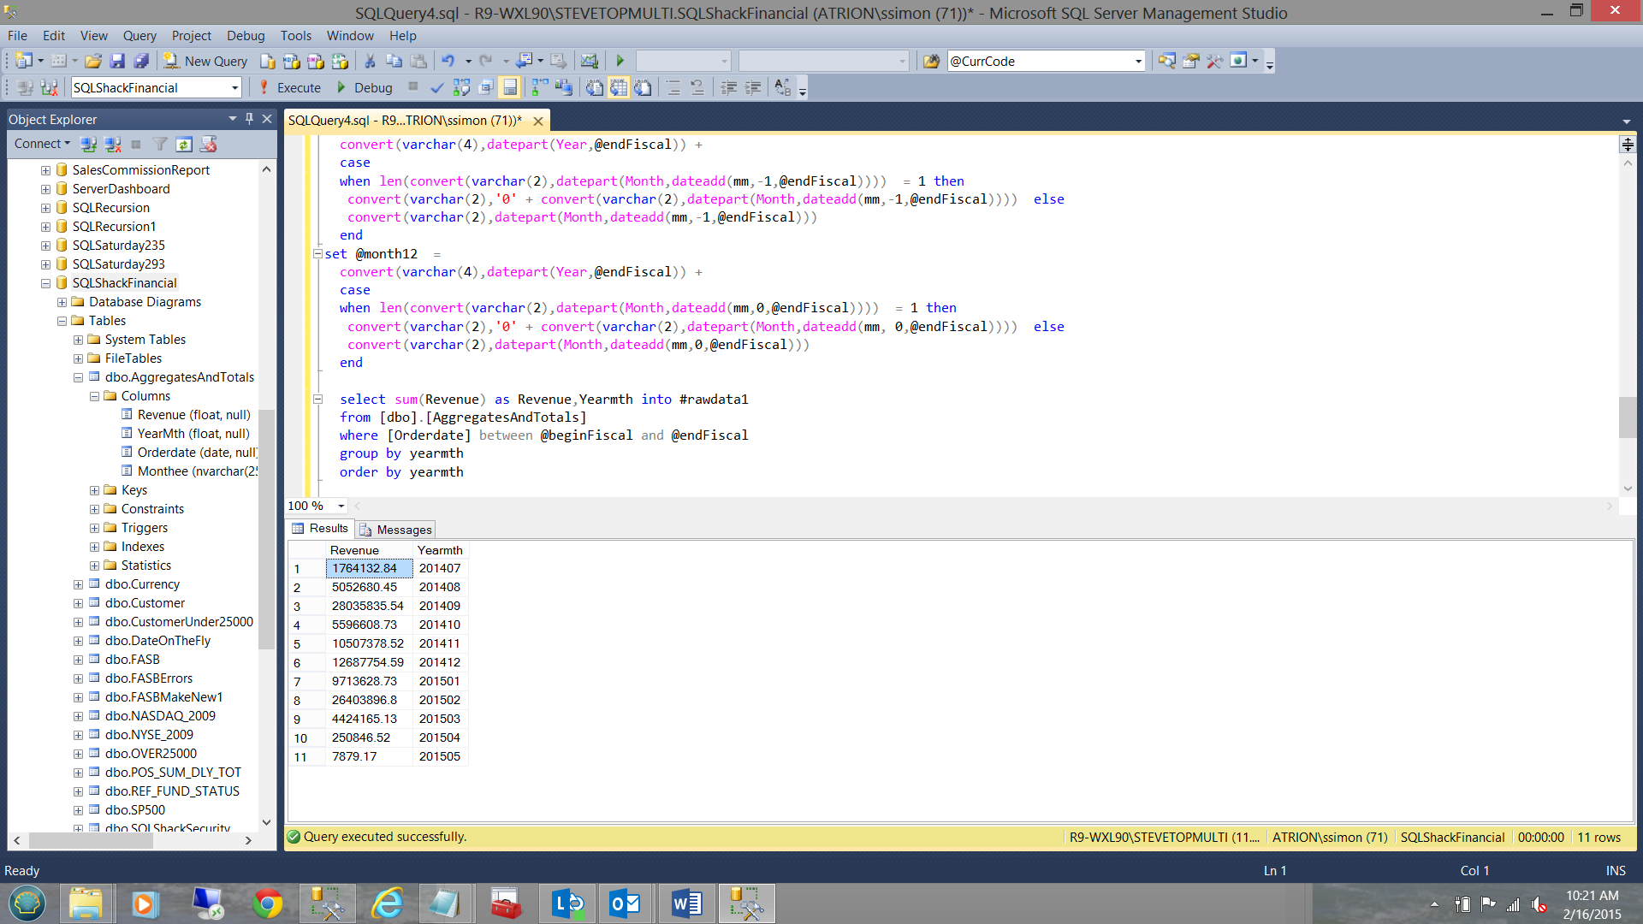Click the New Query button

[206, 61]
